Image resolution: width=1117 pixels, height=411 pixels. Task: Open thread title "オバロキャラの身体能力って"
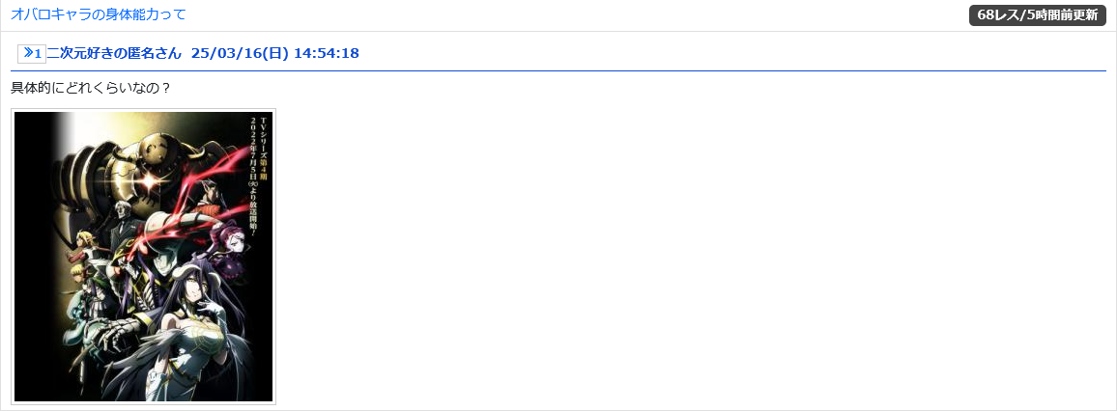tap(99, 14)
